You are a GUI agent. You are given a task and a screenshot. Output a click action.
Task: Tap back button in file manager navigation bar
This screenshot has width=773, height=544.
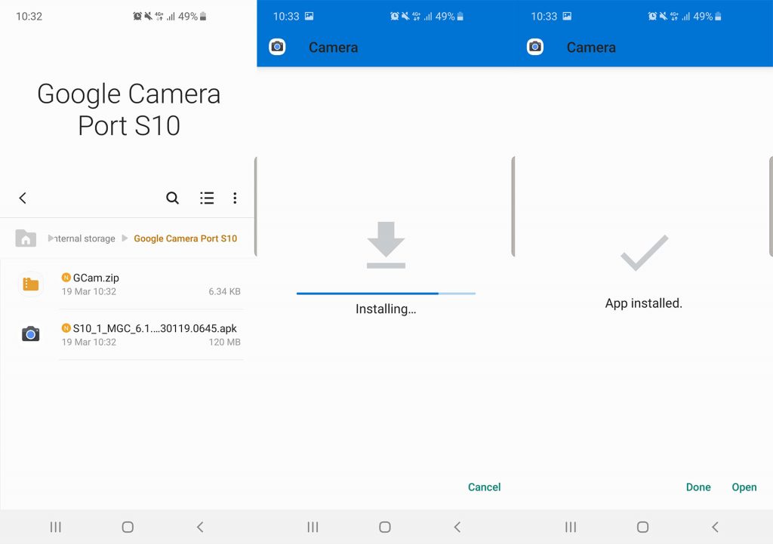click(199, 527)
